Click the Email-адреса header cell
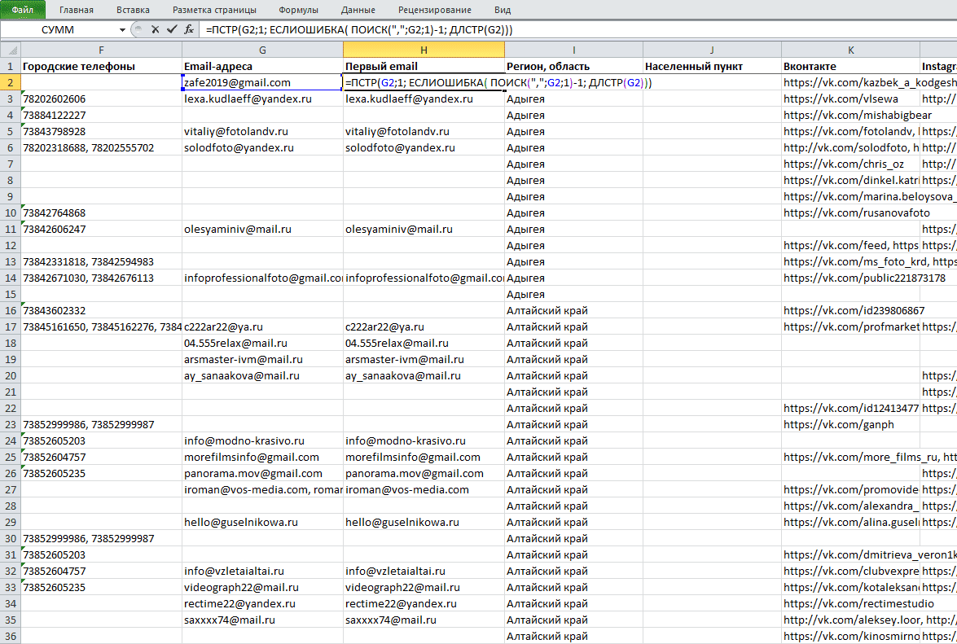The height and width of the screenshot is (644, 957). point(262,66)
